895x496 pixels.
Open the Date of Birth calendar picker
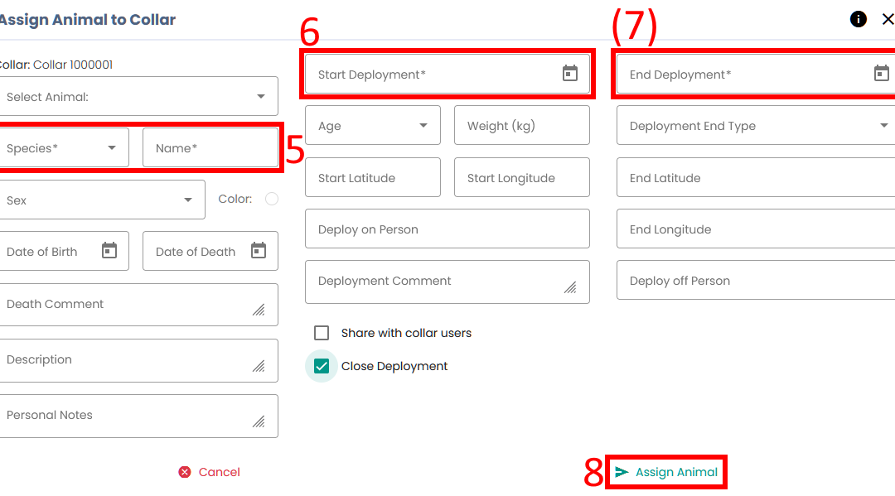click(109, 251)
